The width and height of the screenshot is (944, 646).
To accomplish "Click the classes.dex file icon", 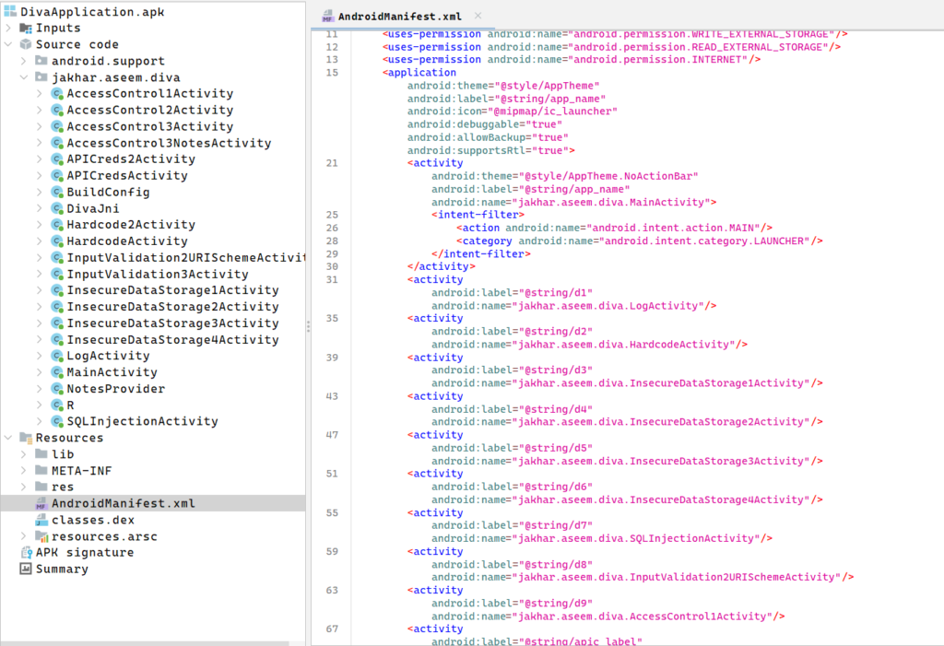I will coord(41,520).
